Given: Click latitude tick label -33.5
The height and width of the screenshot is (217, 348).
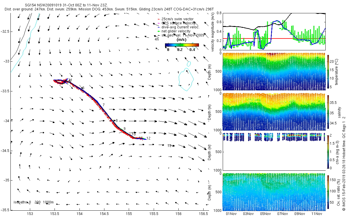Looking at the screenshot, I should (6, 91).
